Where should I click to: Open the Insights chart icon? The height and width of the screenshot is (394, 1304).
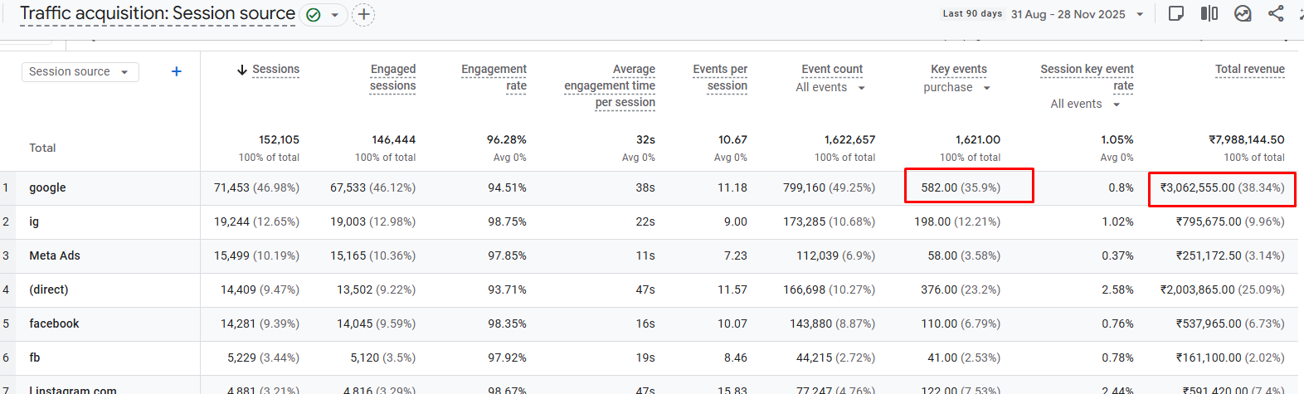[1243, 13]
